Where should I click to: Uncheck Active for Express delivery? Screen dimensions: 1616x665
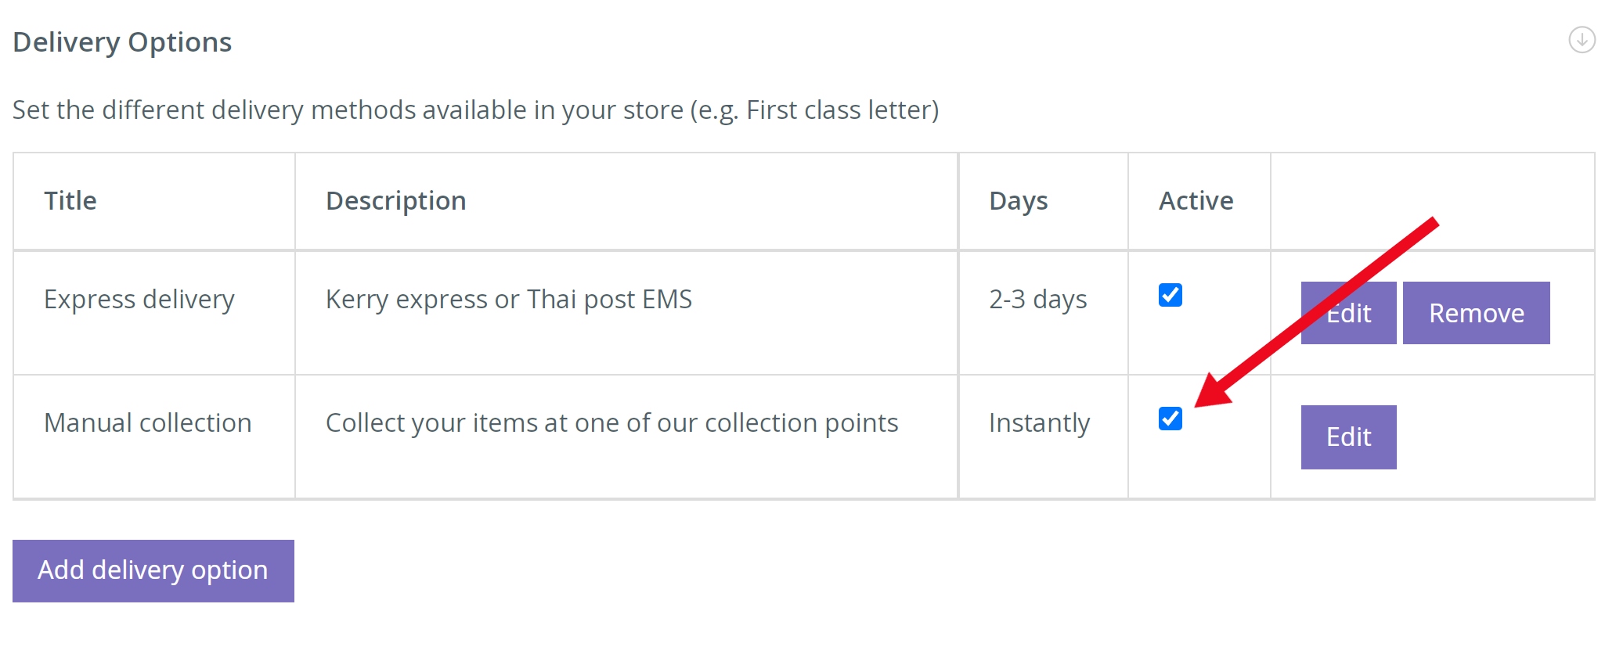point(1170,295)
